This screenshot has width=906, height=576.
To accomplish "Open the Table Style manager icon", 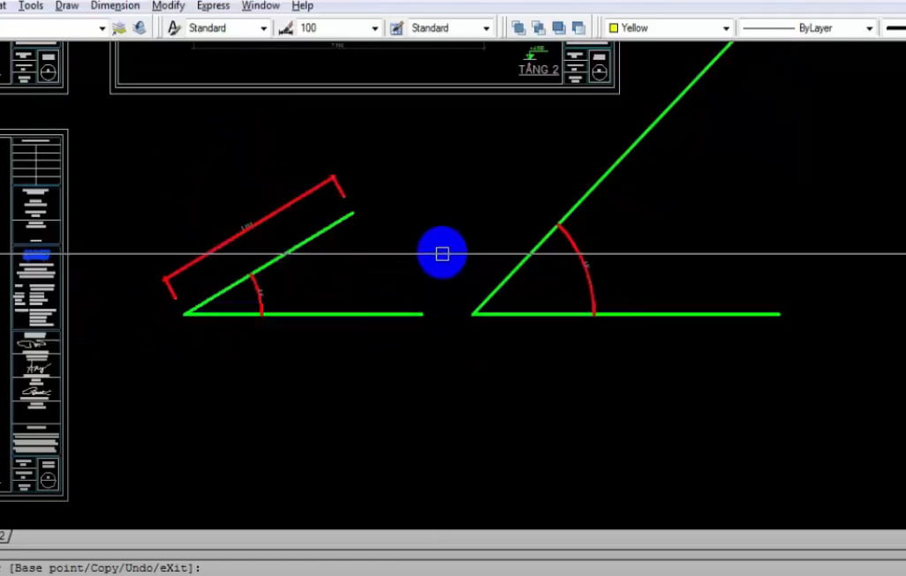I will click(396, 27).
